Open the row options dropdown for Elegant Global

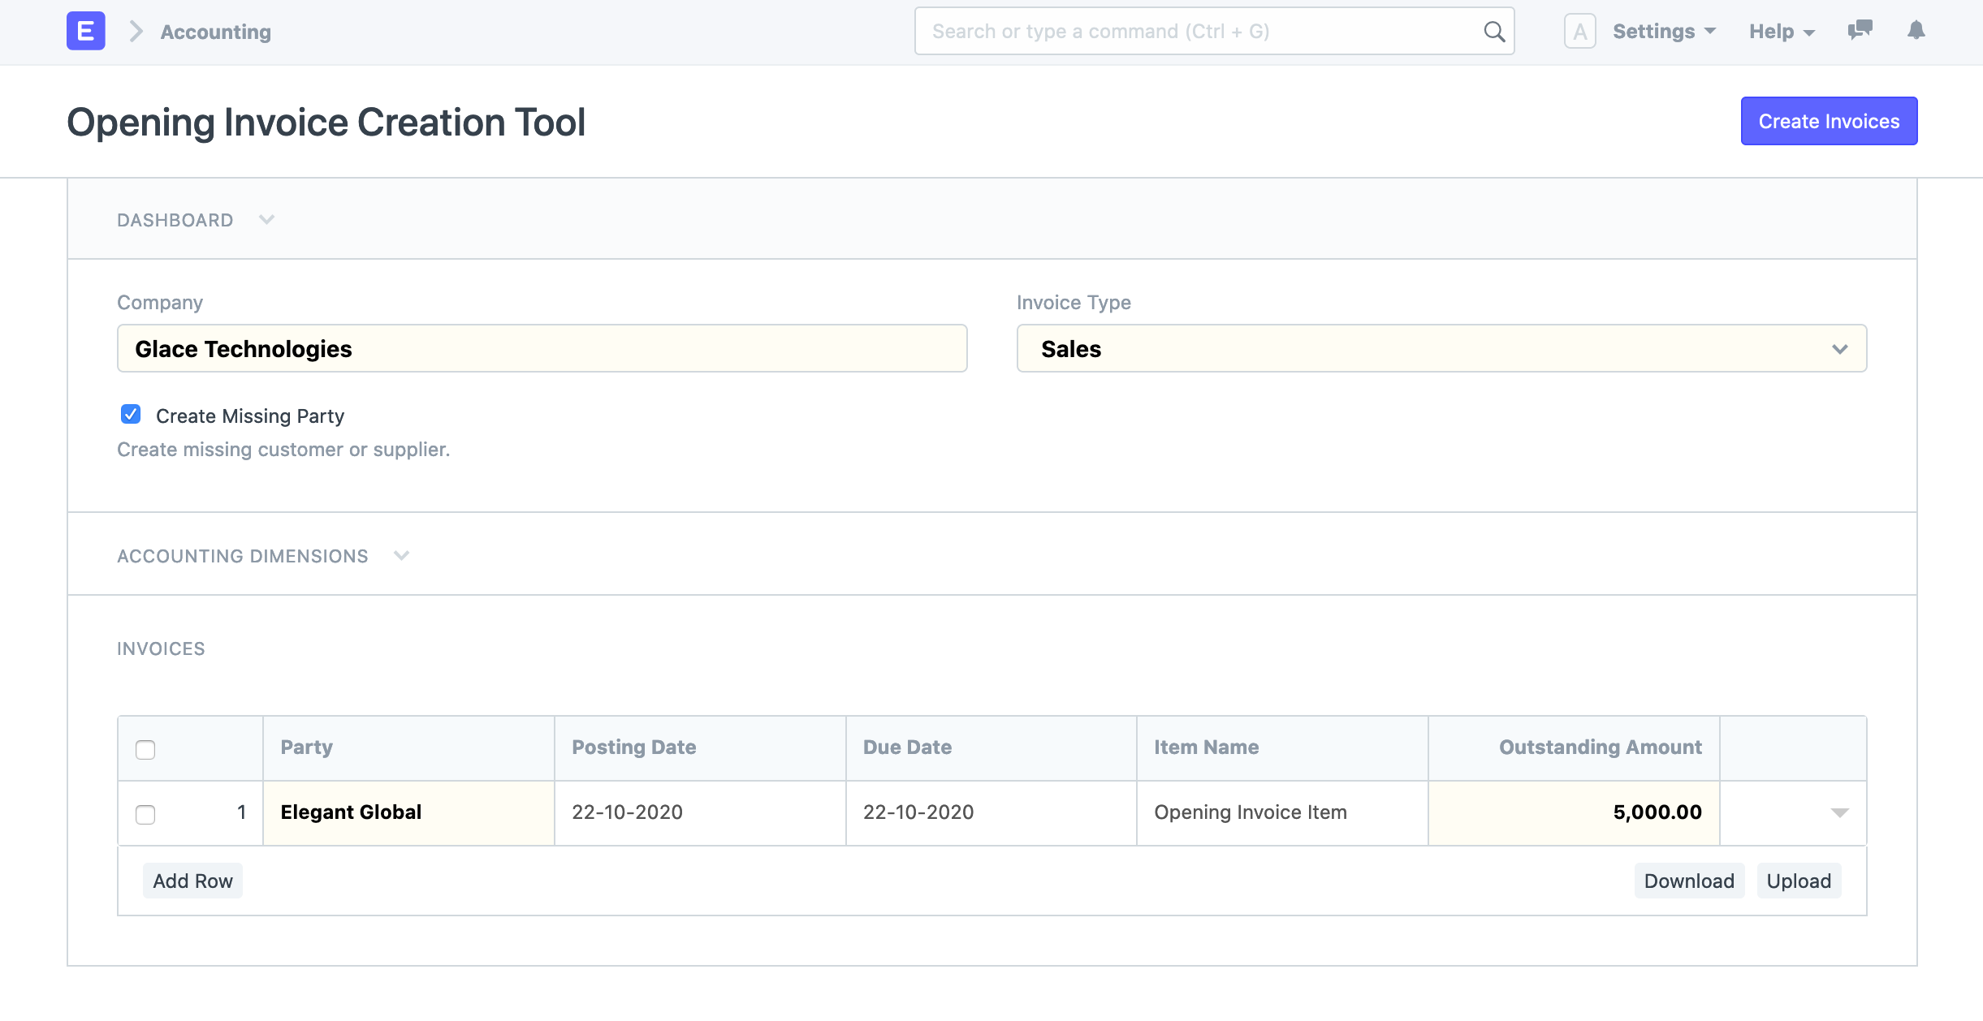click(1839, 812)
